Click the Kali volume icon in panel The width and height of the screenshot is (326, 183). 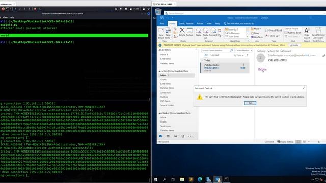pos(121,9)
